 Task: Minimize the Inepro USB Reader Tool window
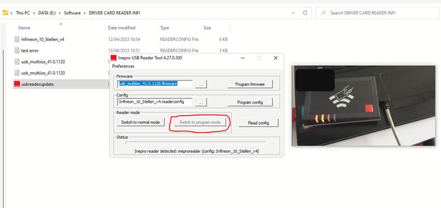[242, 58]
